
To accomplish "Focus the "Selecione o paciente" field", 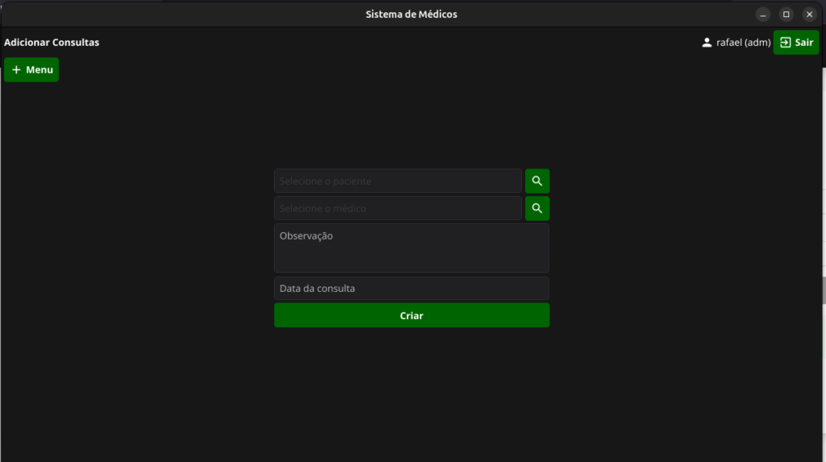I will 398,181.
